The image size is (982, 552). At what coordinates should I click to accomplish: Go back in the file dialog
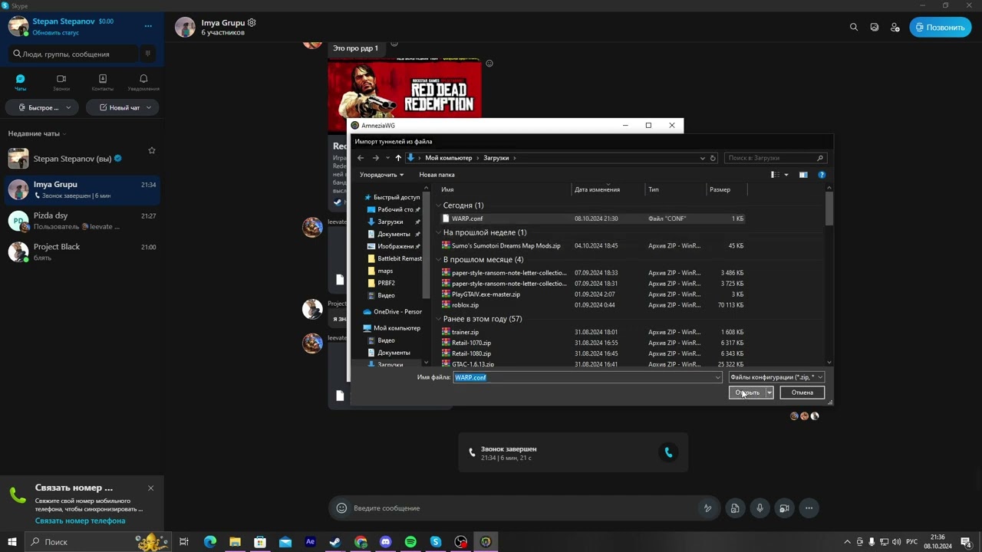[361, 158]
